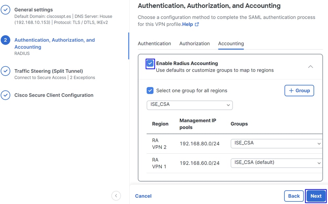328x204 pixels.
Task: Collapse the Enable Radius Accounting section chevron
Action: 310,67
